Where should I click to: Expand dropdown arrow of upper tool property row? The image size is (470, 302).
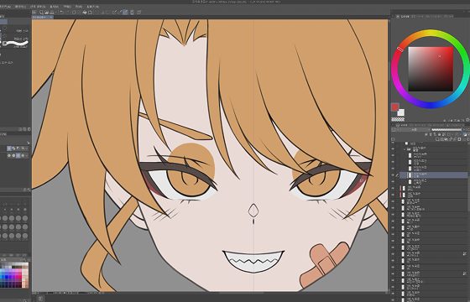26,148
